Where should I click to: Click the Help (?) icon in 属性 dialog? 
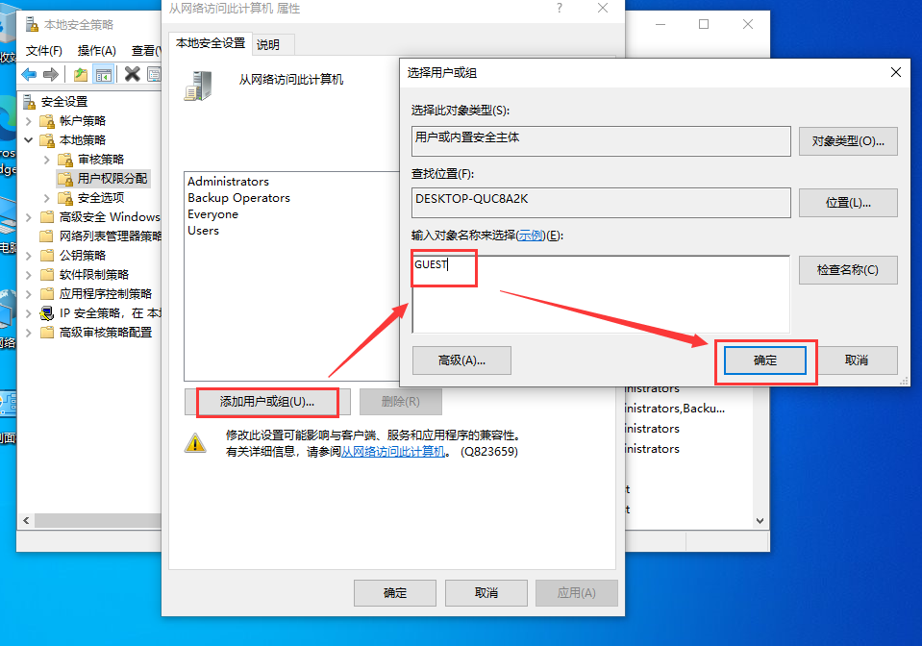click(x=560, y=10)
